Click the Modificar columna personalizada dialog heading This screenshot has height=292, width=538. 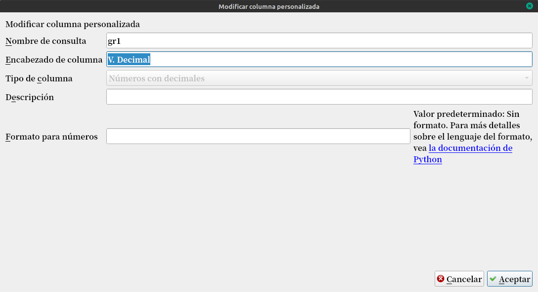click(x=73, y=24)
